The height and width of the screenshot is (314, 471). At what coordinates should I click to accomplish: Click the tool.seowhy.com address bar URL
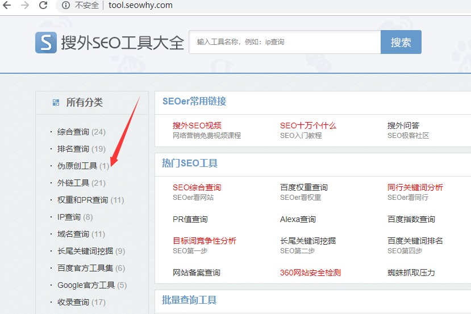[x=140, y=5]
